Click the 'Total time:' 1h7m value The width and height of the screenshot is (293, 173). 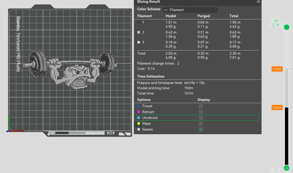[189, 93]
